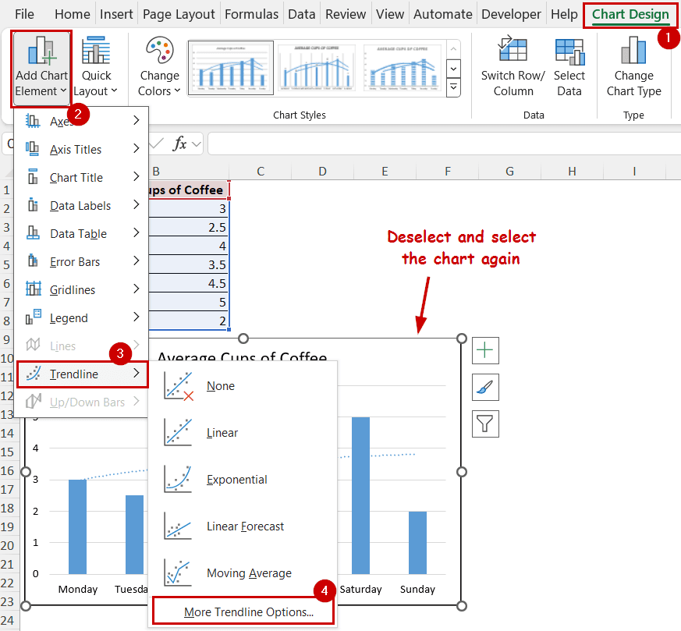
Task: Open More Trendline Options
Action: 243,612
